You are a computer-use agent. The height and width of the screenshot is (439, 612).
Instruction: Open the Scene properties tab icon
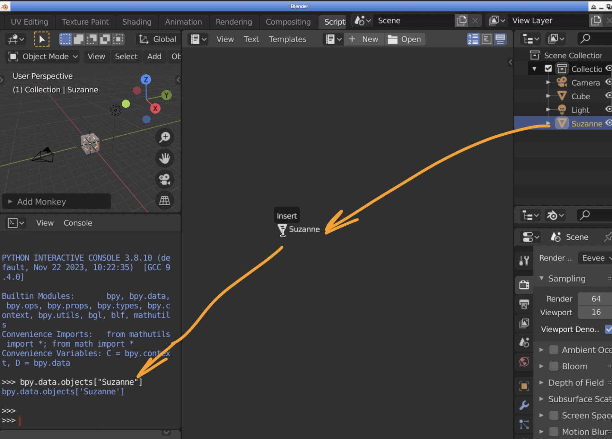524,342
